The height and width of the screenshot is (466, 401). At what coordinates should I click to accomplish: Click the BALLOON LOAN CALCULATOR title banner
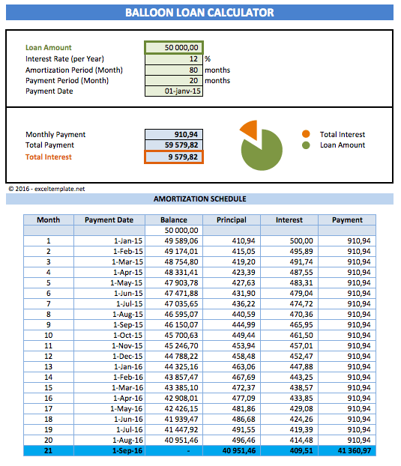click(x=200, y=13)
